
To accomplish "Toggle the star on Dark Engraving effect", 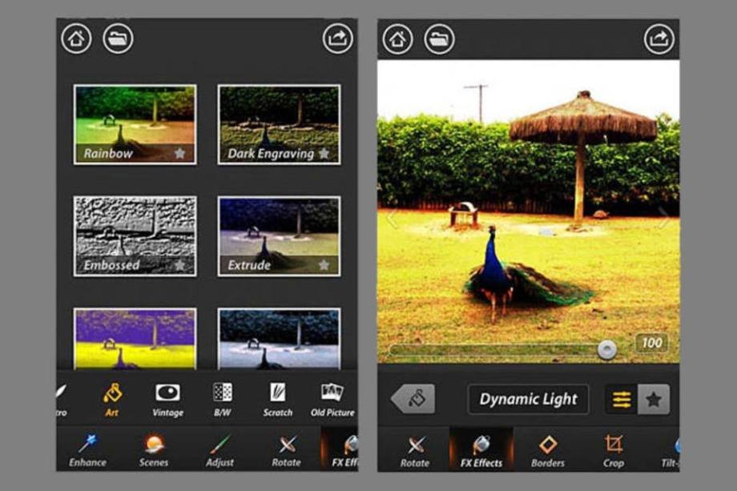I will (x=324, y=153).
